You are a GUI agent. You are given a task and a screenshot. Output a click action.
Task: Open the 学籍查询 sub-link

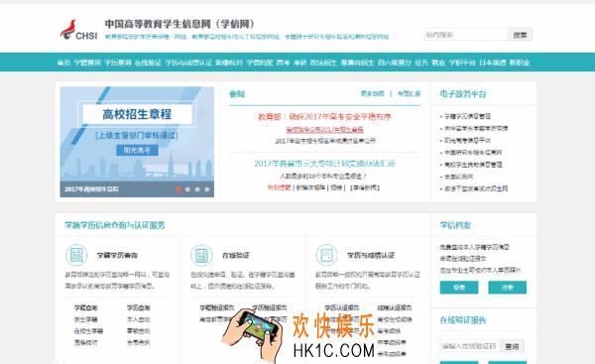point(85,307)
